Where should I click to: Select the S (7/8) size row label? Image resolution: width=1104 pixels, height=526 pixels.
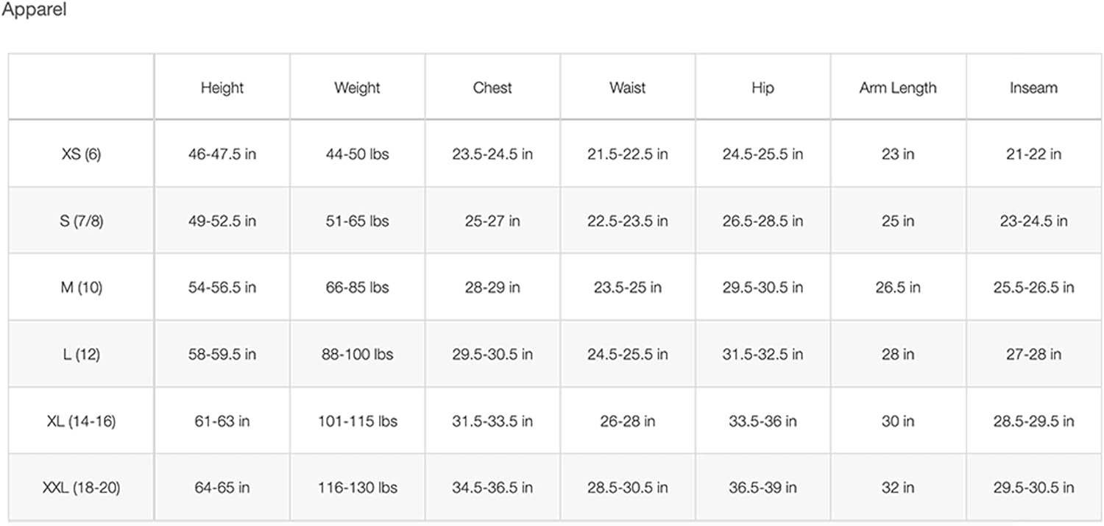coord(81,221)
